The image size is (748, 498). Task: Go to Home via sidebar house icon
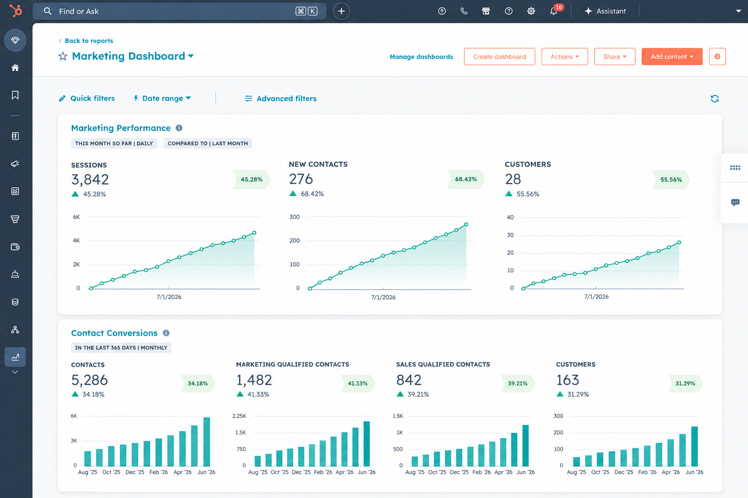[x=15, y=68]
